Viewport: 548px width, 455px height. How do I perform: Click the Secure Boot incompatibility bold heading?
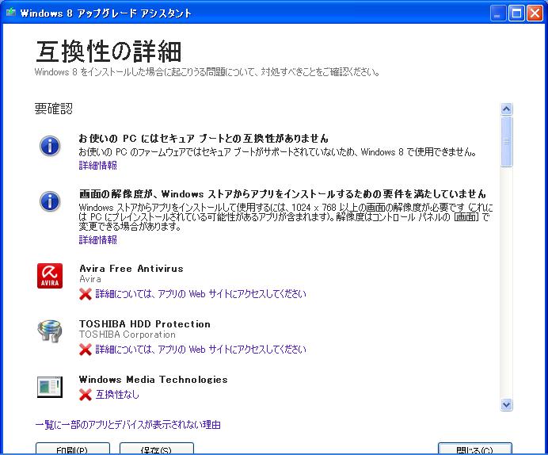[204, 139]
